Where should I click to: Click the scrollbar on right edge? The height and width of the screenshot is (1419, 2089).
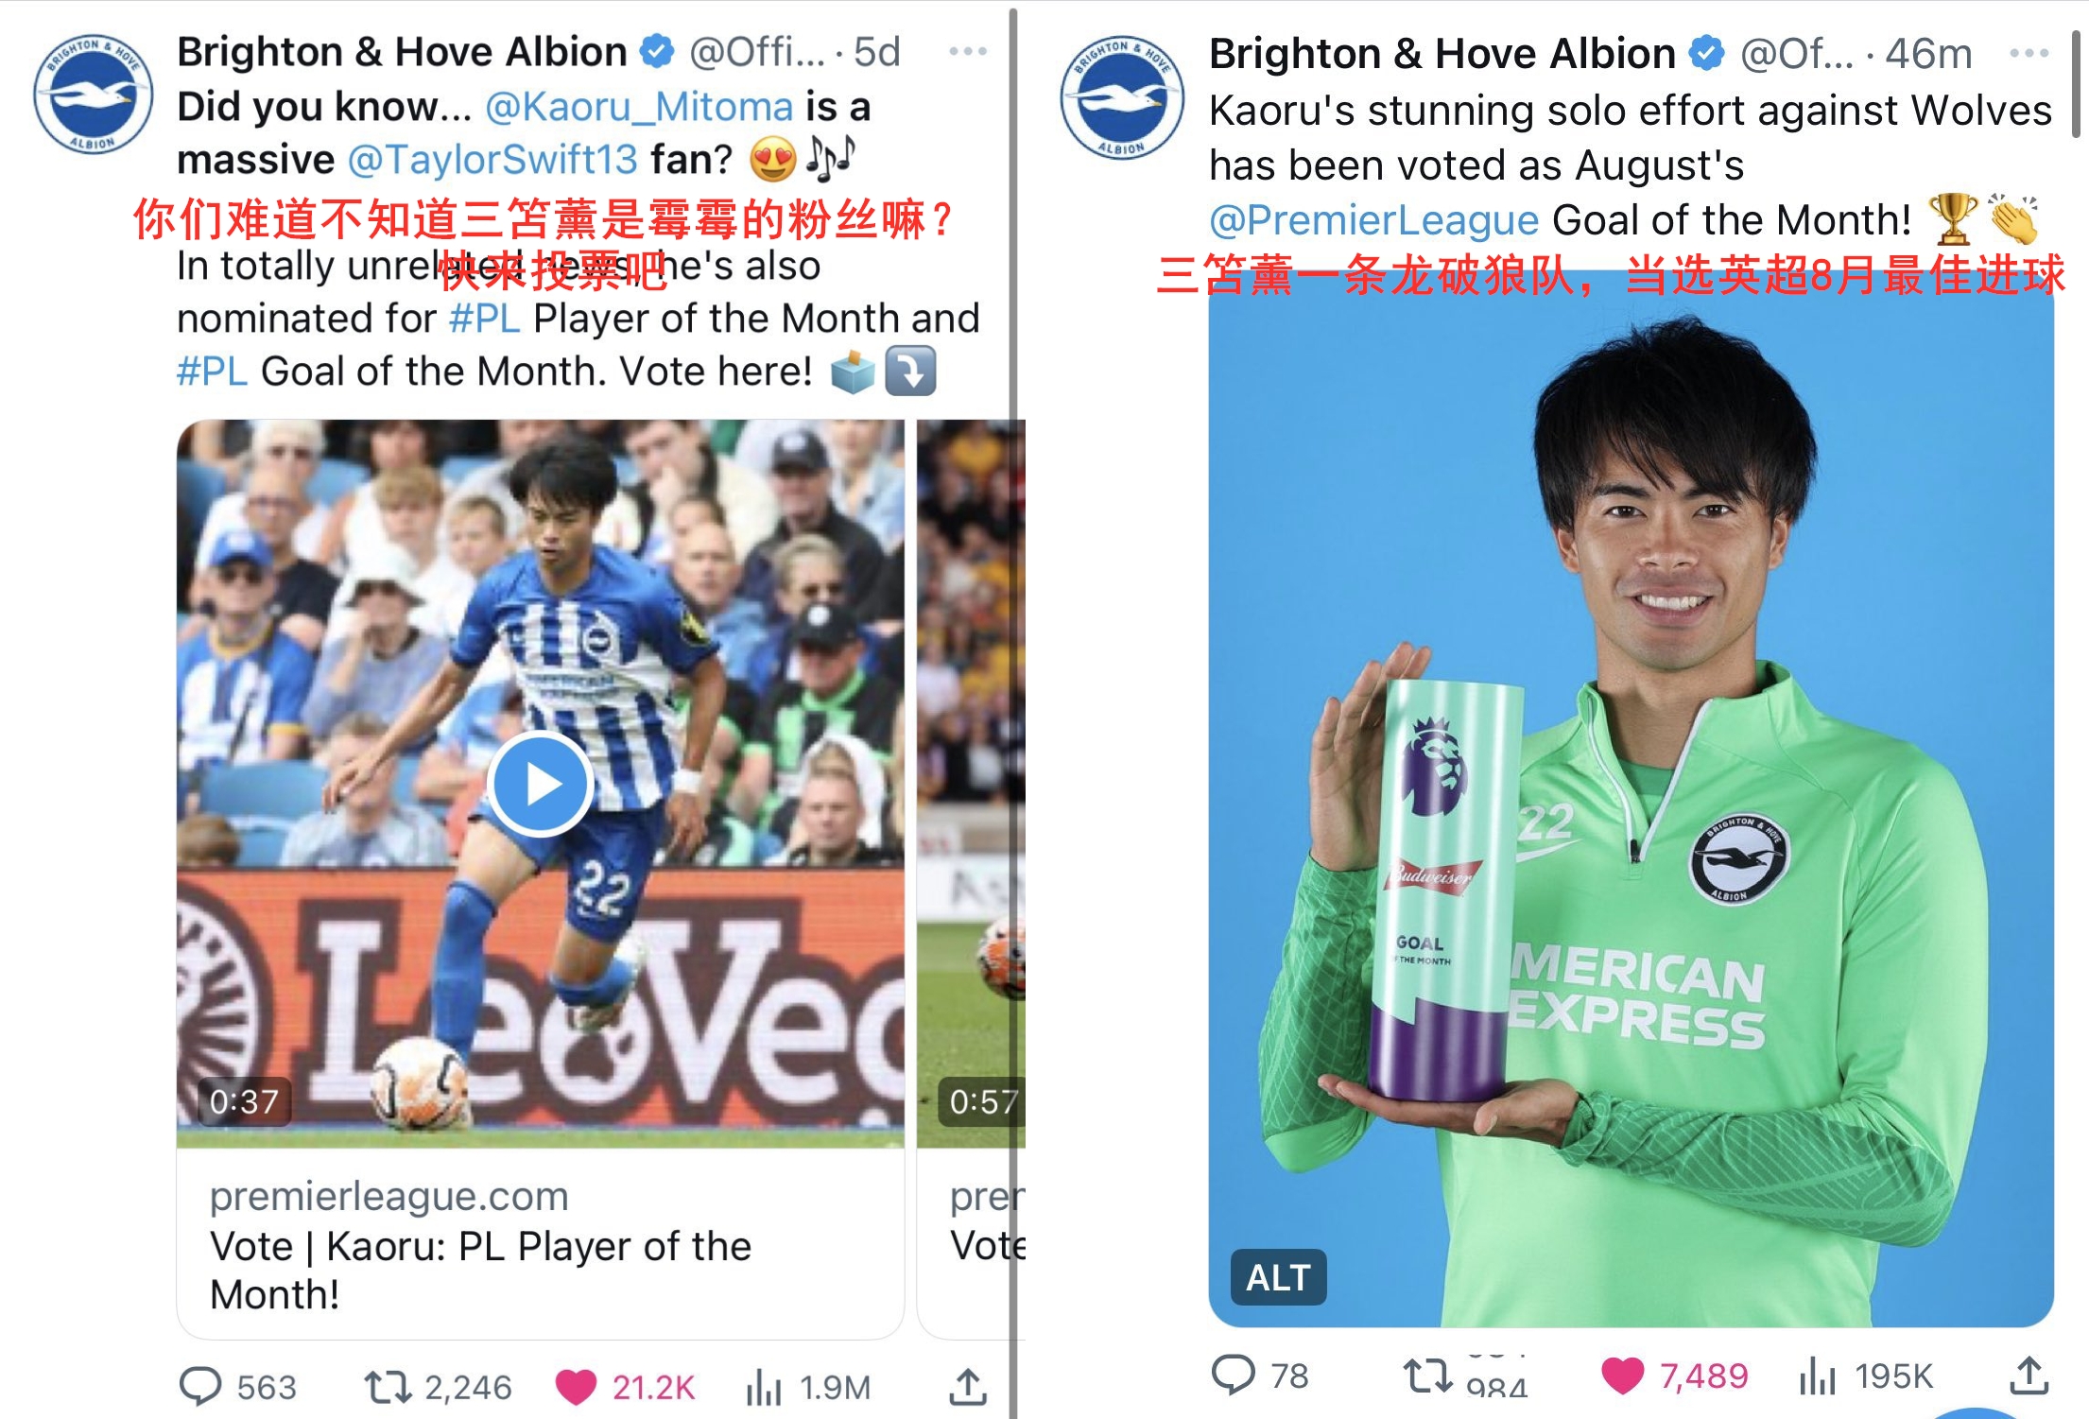pos(2079,83)
